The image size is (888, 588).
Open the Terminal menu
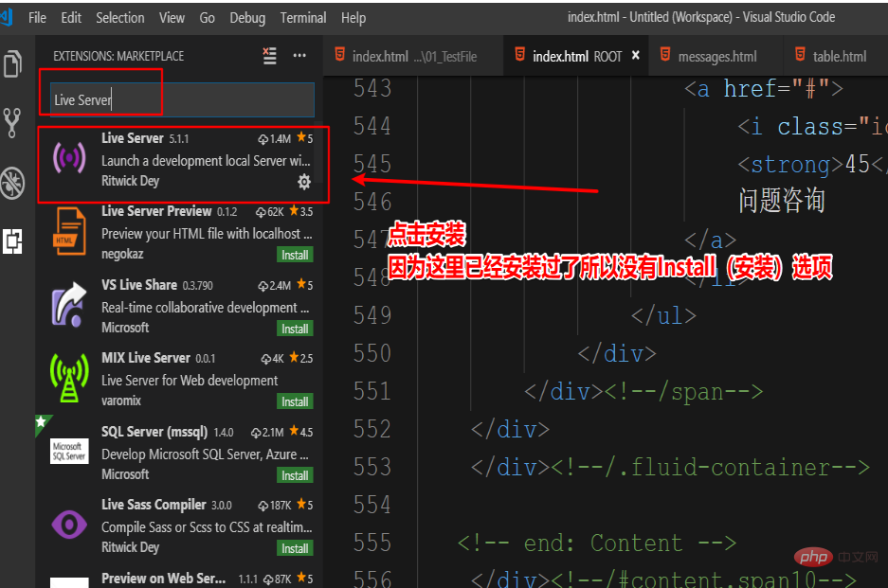click(x=303, y=18)
